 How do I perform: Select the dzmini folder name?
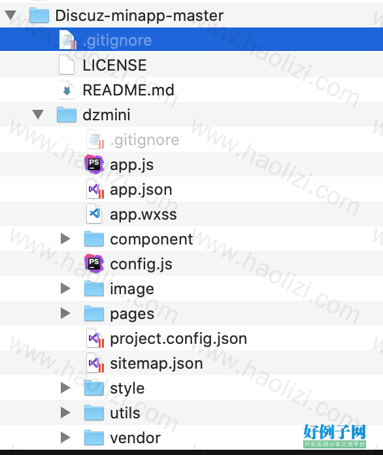[x=106, y=115]
